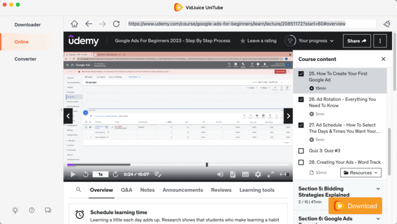The height and width of the screenshot is (224, 397).
Task: Go to previous lecture arrow on video
Action: tap(68, 116)
